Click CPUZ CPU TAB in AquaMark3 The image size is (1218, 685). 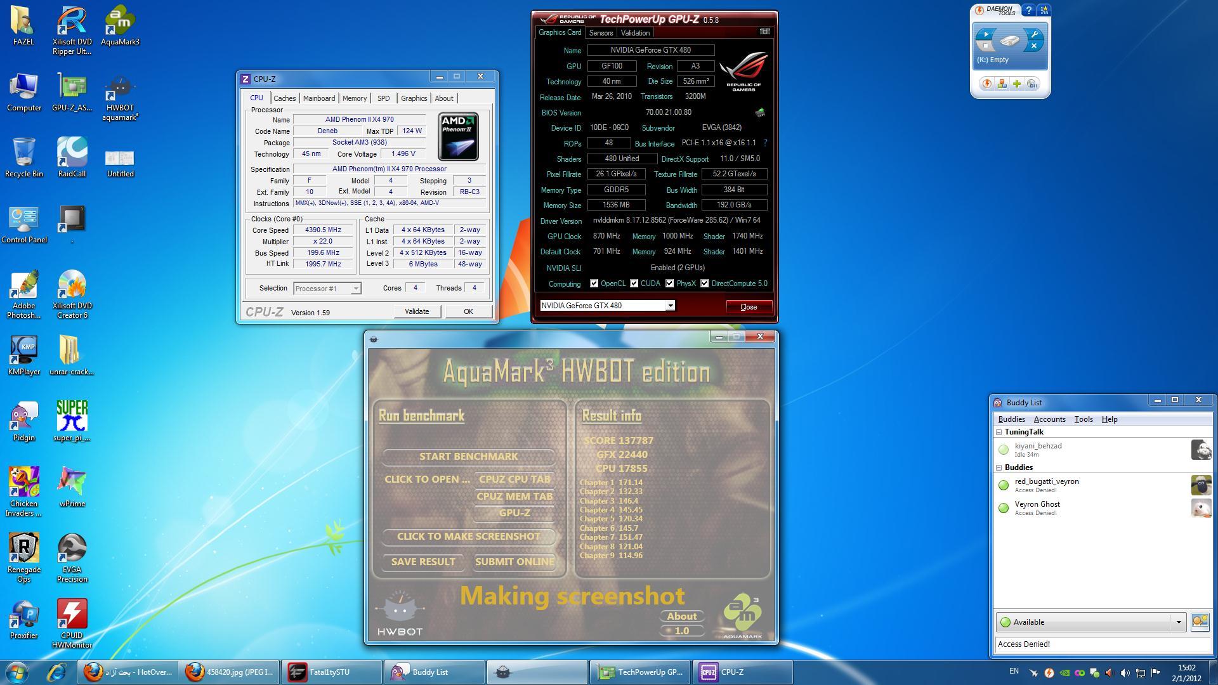514,480
